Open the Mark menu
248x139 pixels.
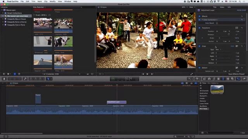point(40,2)
